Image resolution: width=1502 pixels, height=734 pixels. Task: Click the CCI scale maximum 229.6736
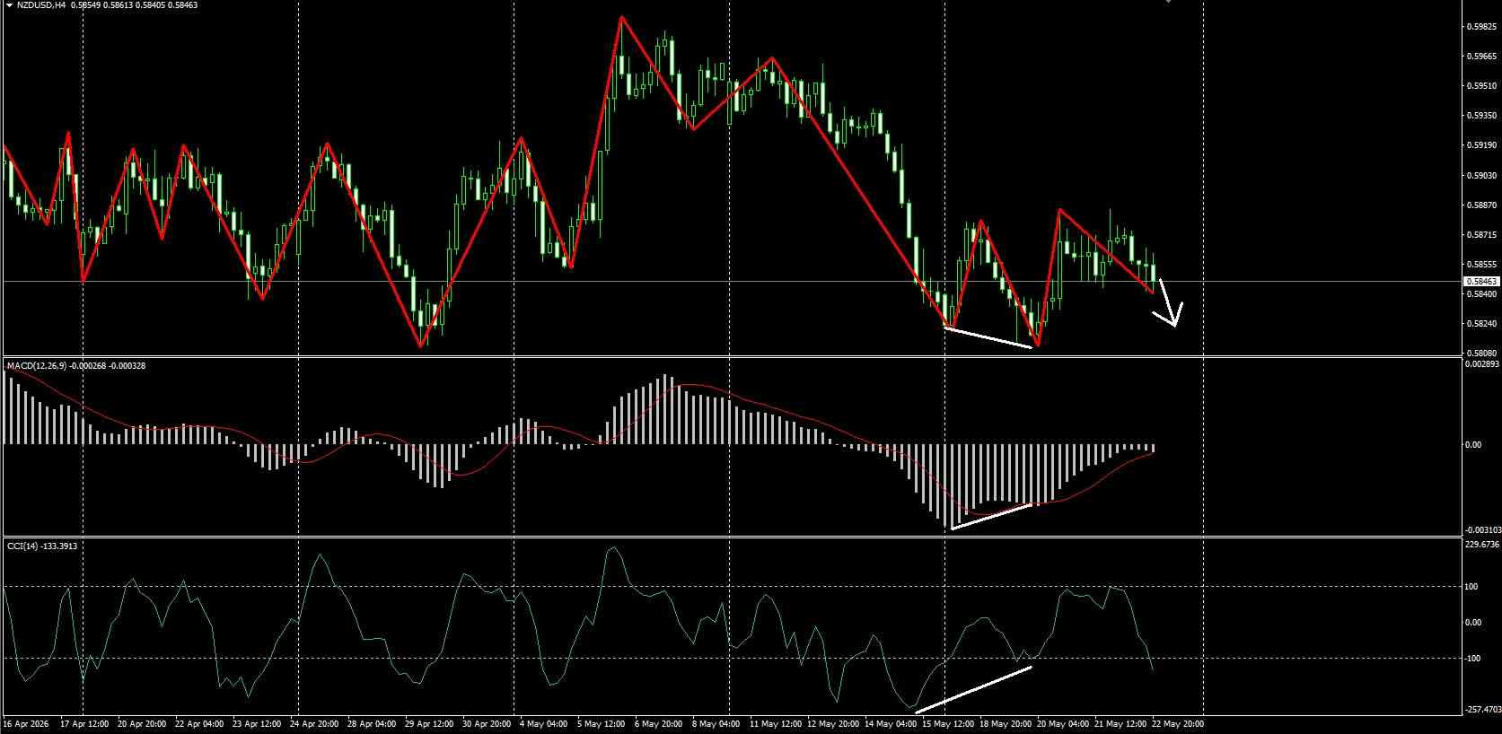point(1482,544)
